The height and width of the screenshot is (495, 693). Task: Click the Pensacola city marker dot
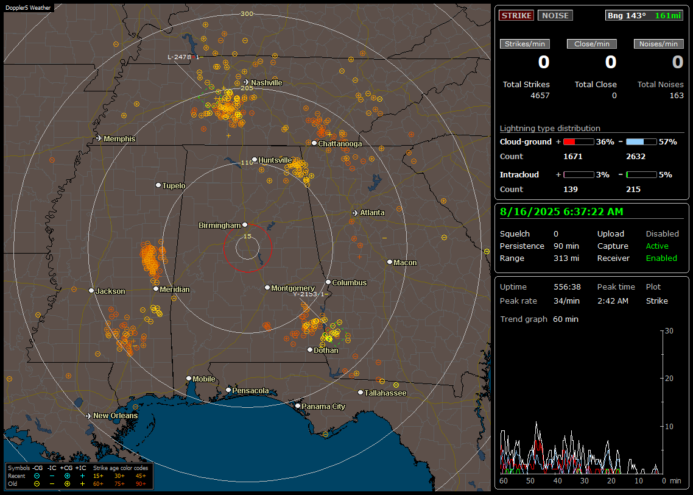pyautogui.click(x=228, y=390)
